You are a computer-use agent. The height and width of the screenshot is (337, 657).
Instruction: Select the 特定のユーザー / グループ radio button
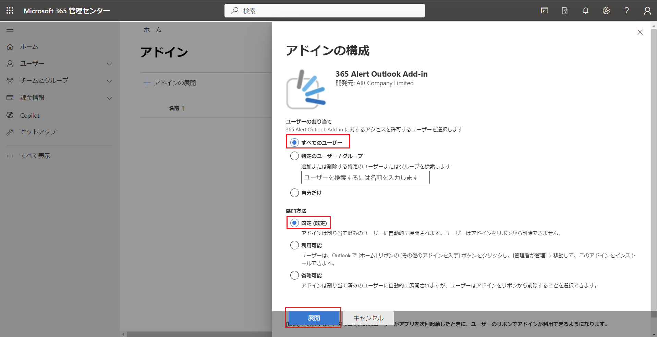[x=294, y=156]
